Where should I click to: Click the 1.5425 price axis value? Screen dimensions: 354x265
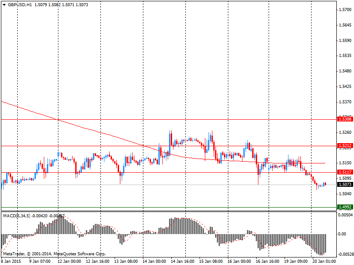346,87
